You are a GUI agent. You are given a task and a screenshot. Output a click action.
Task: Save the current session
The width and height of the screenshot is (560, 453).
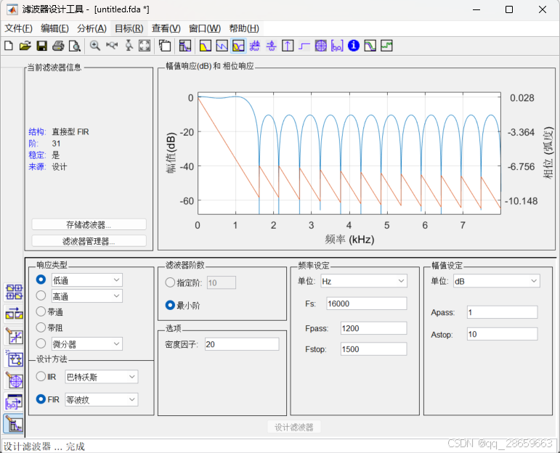tap(42, 46)
